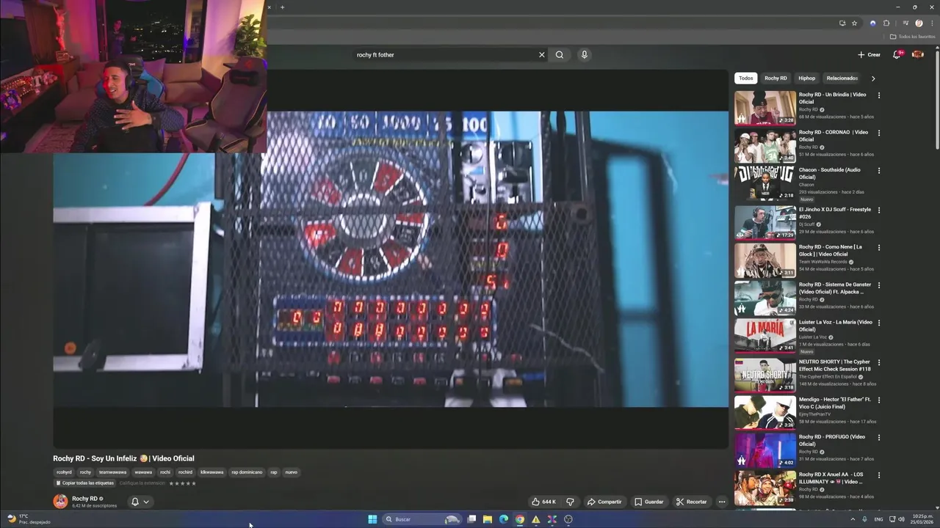Screen dimensions: 940x528
Task: Click the taskbar Buscar search box
Action: point(423,519)
